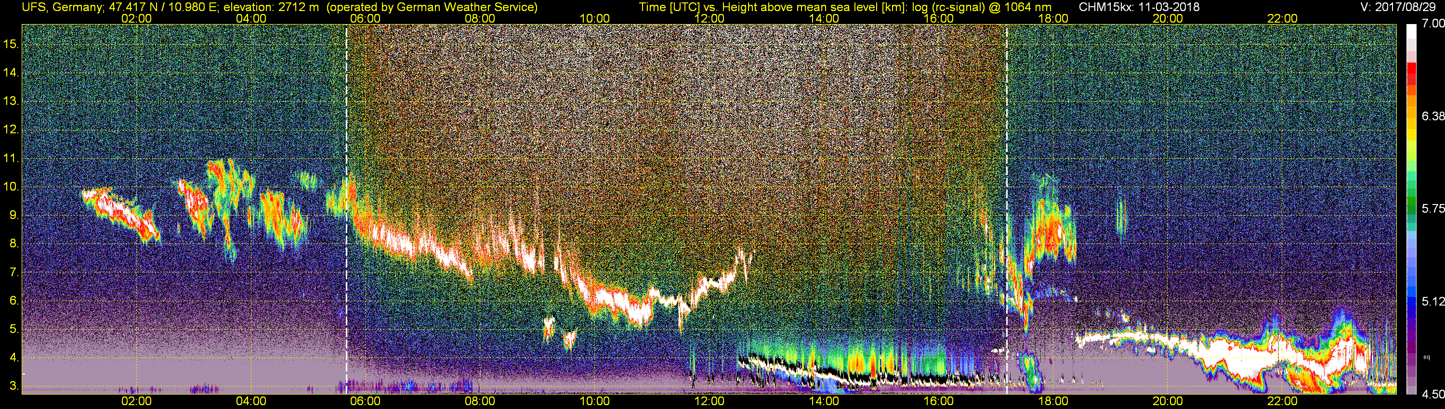Select 18:00 on the bottom time axis
The image size is (1445, 409).
[1053, 401]
